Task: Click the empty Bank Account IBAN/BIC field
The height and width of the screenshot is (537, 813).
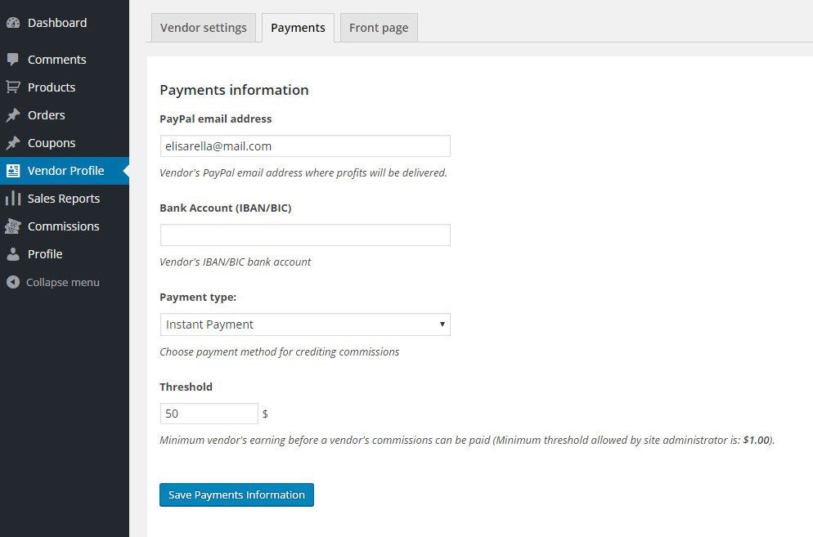Action: [305, 235]
